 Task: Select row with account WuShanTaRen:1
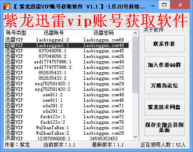(67, 128)
